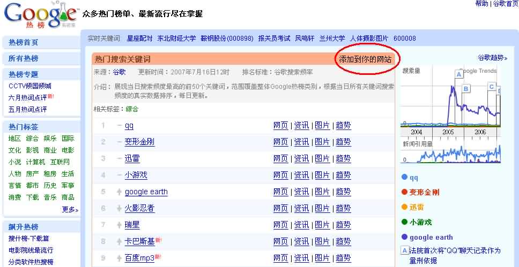Select the 军事 tag

(x=68, y=185)
